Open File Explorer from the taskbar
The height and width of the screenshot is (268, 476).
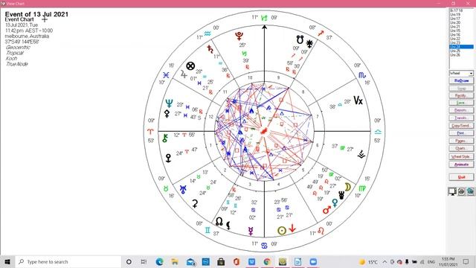pyautogui.click(x=175, y=261)
